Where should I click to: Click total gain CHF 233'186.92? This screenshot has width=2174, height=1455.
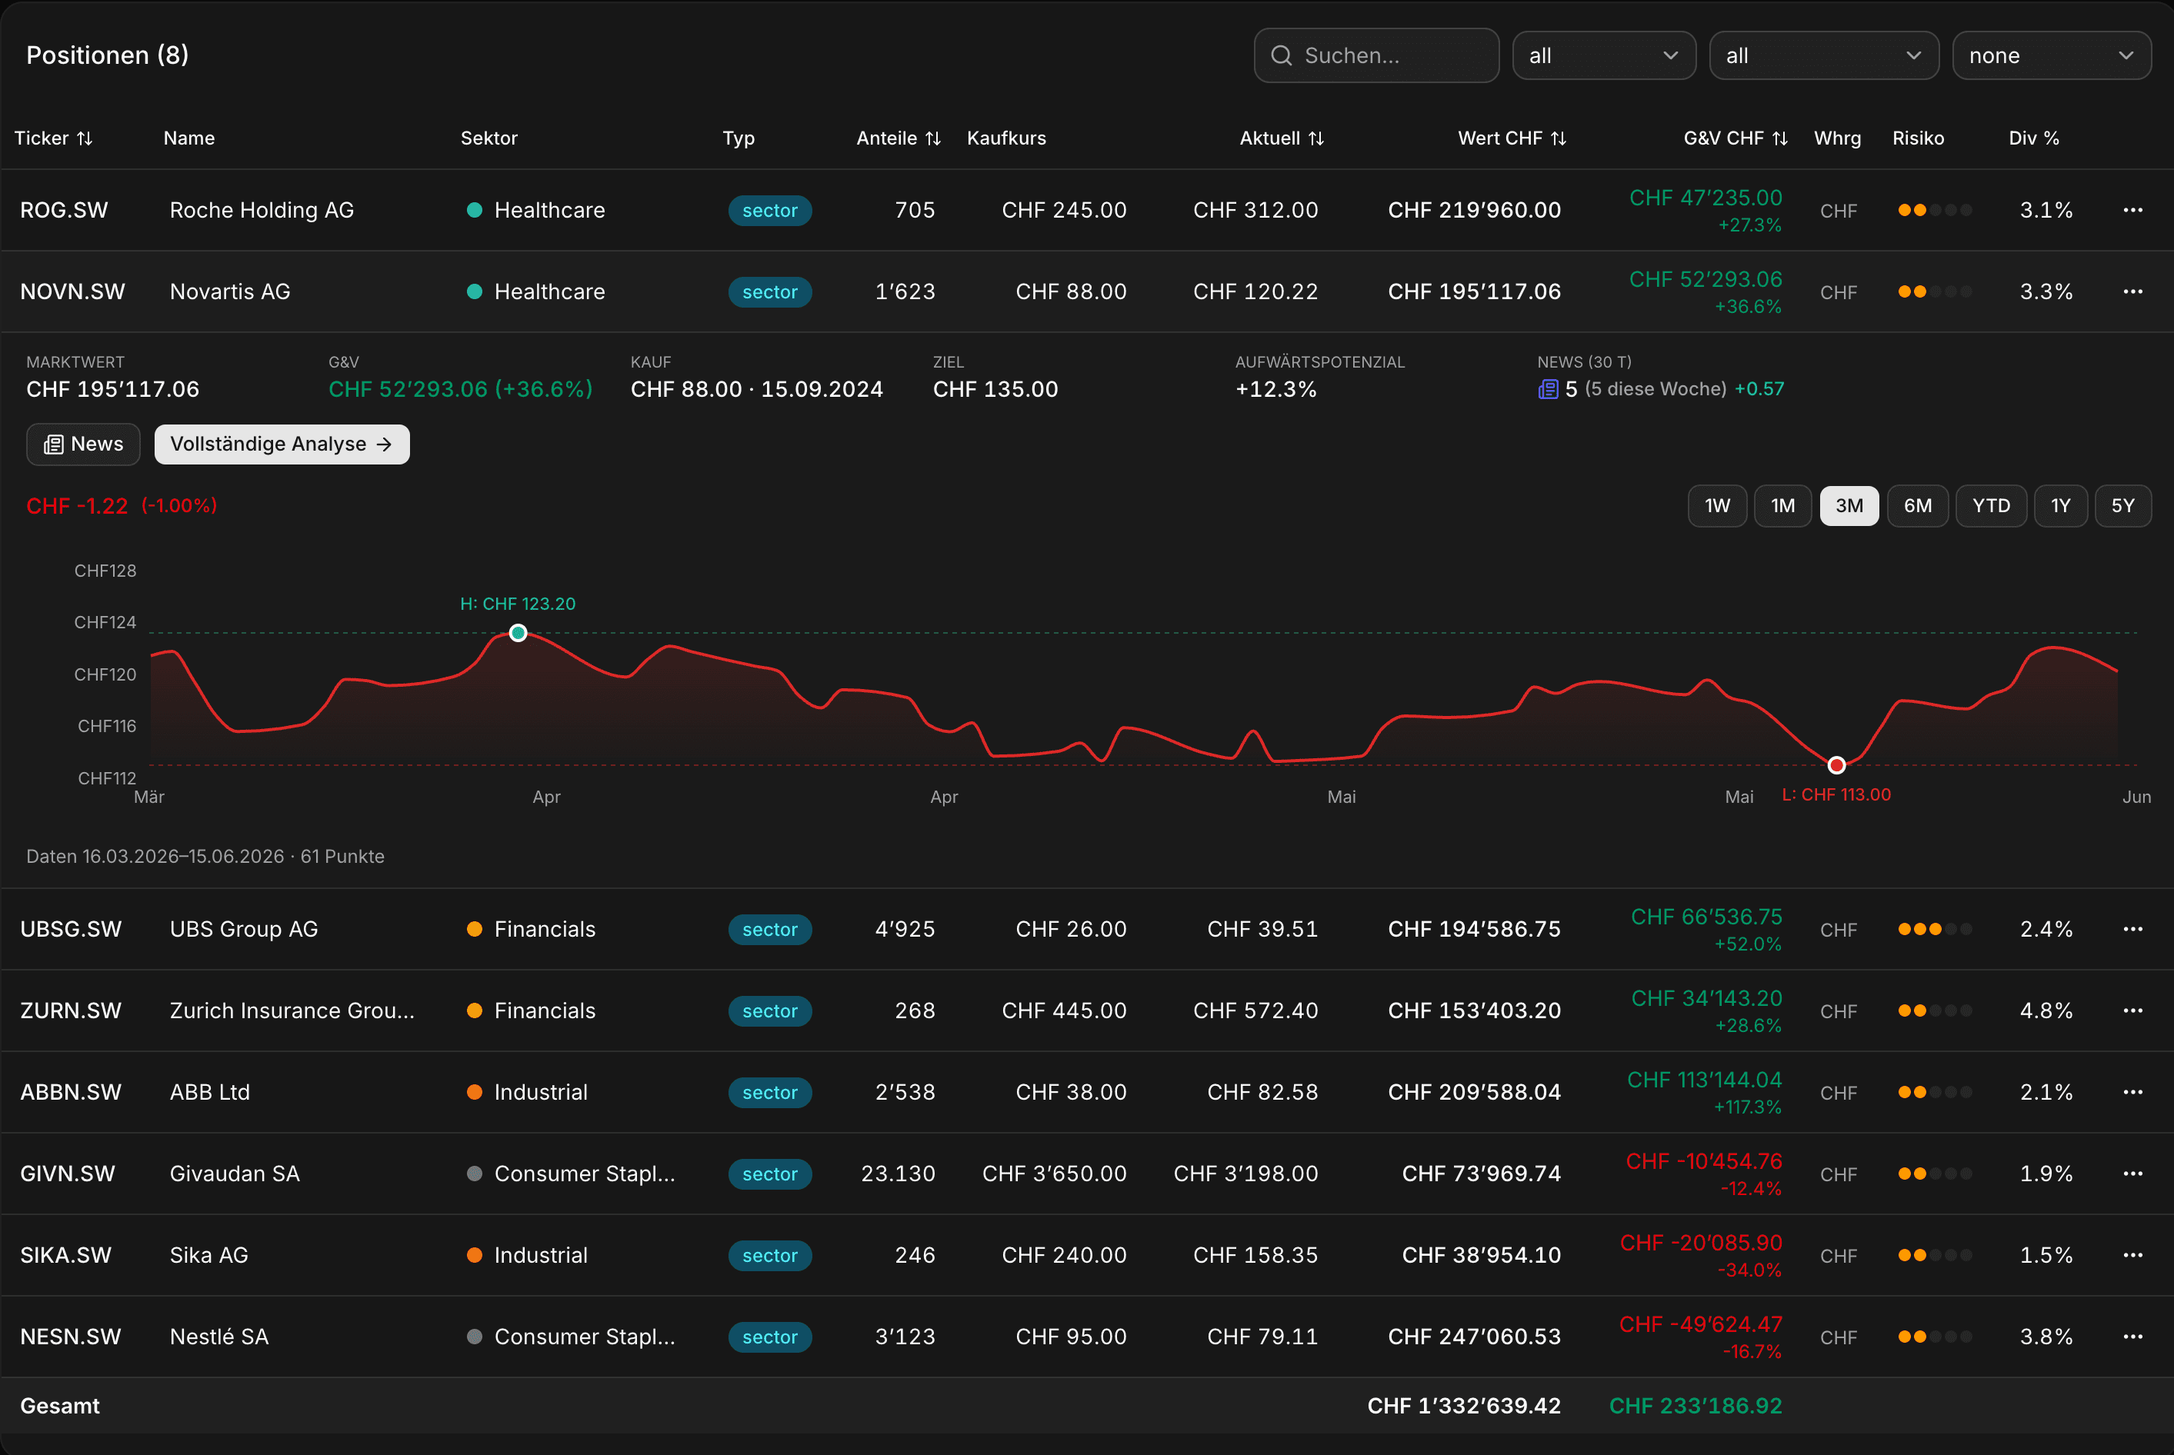click(x=1695, y=1406)
